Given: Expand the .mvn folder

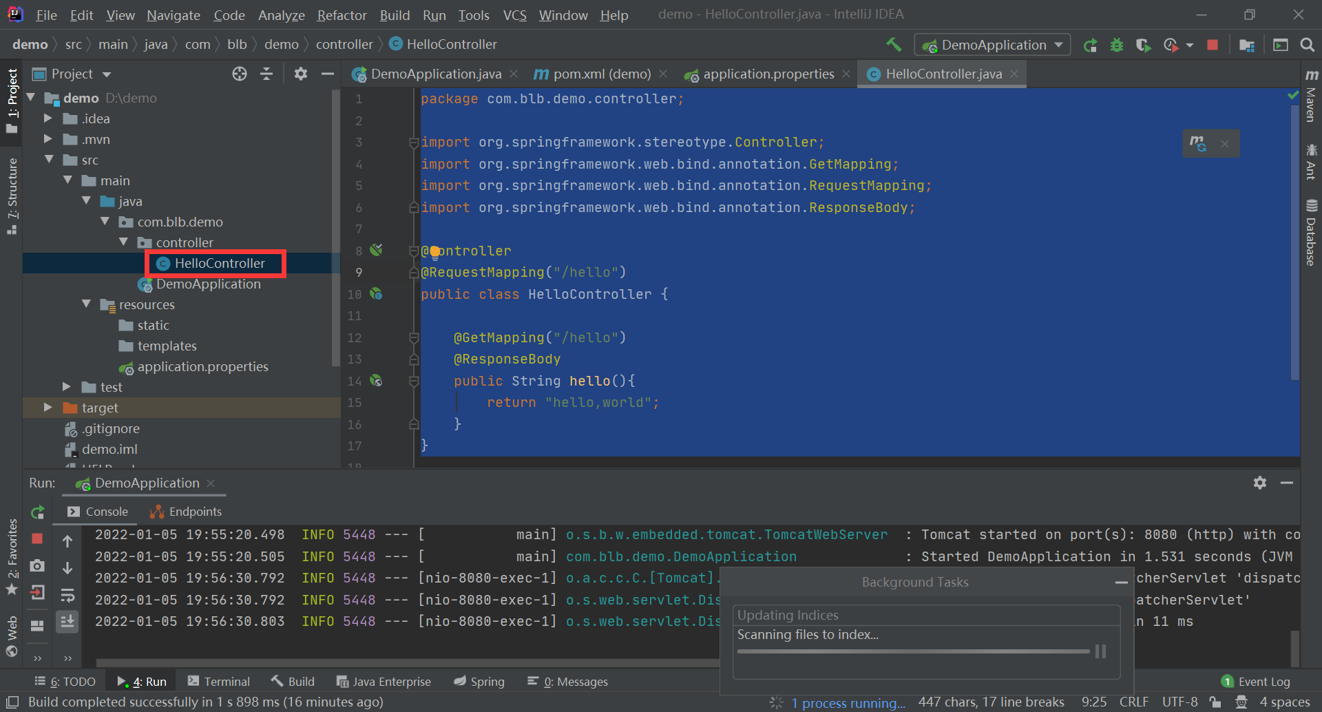Looking at the screenshot, I should (48, 139).
